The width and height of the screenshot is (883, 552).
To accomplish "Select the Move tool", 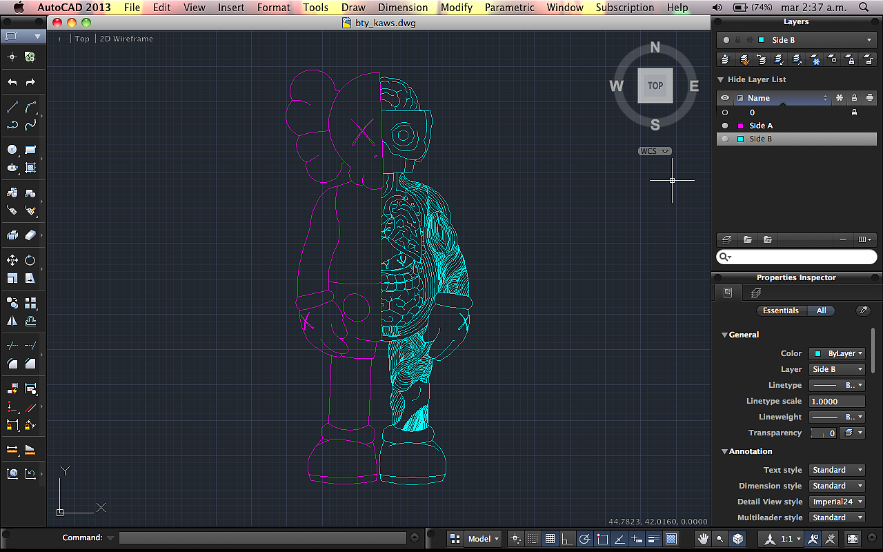I will [12, 260].
